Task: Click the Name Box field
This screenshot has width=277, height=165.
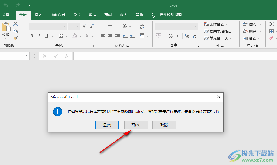Action: [x=15, y=56]
